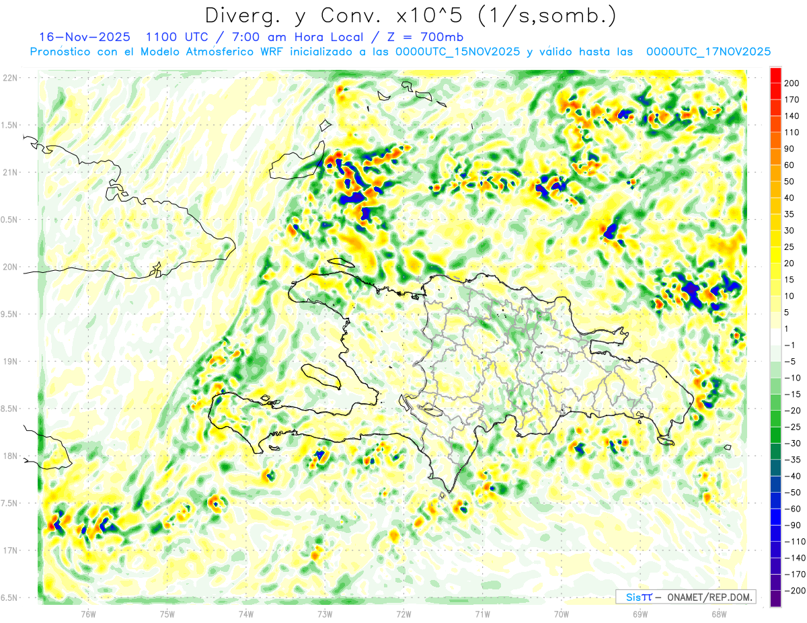807x623 pixels.
Task: Click the red top segment of the colorbar
Action: pyautogui.click(x=775, y=75)
